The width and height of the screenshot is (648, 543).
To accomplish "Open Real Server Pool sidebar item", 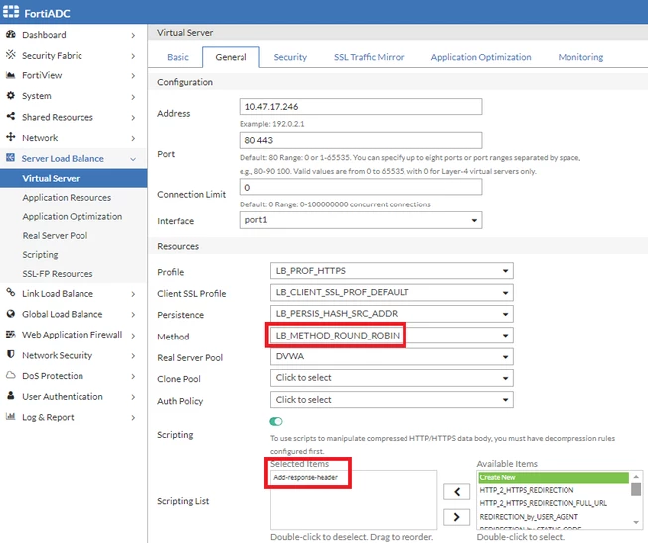I will (x=55, y=236).
